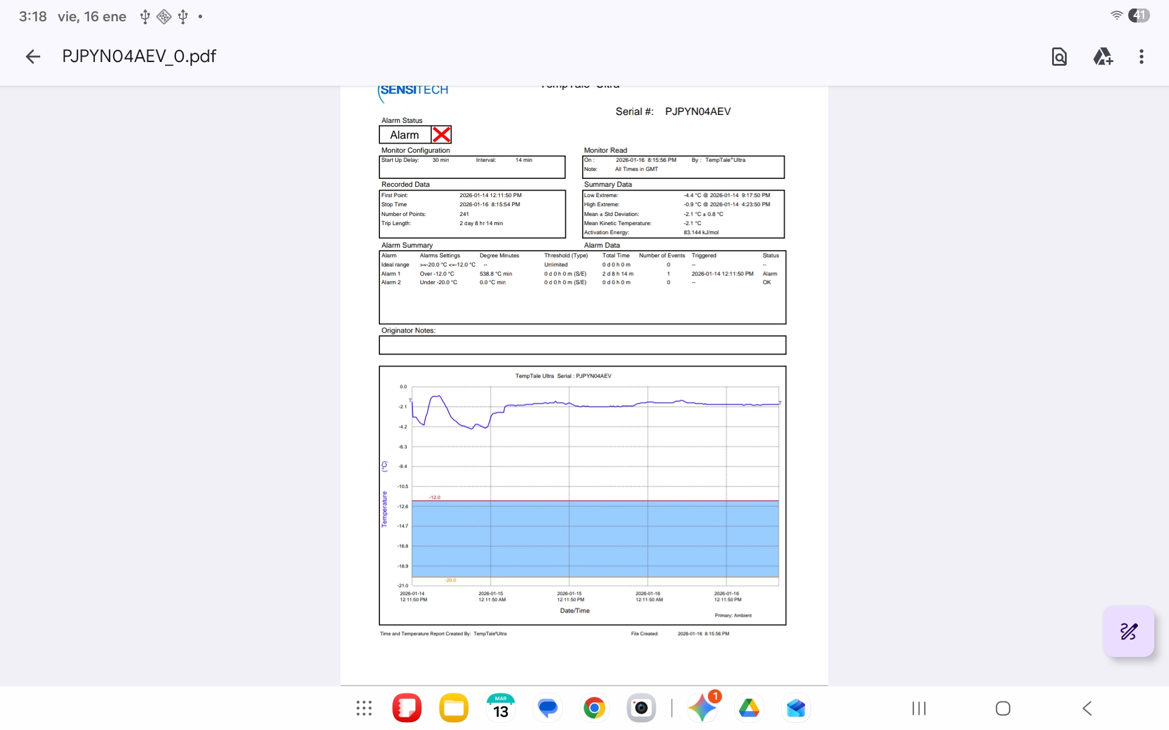Launch the blue Messages app
This screenshot has width=1169, height=730.
(x=547, y=708)
